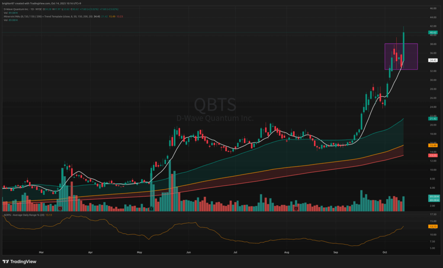Click the TradingView logo at bottom left
443x268 pixels.
[19, 262]
